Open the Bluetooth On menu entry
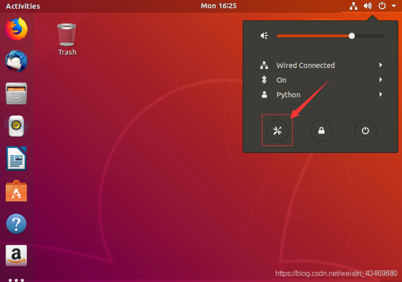 point(320,80)
